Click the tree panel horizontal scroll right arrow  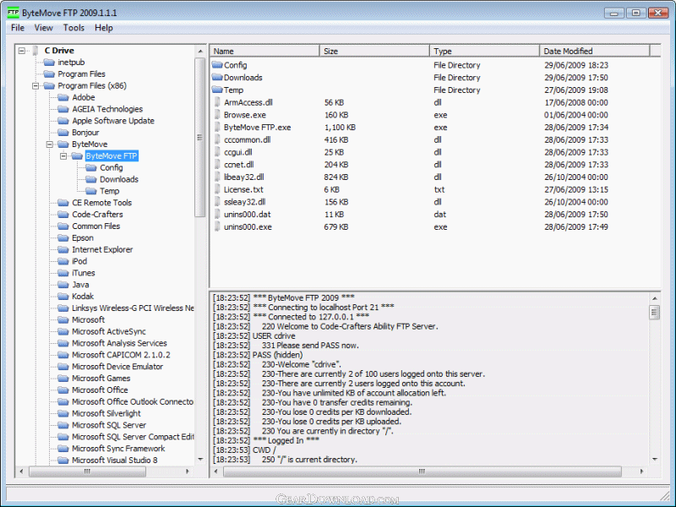[188, 472]
